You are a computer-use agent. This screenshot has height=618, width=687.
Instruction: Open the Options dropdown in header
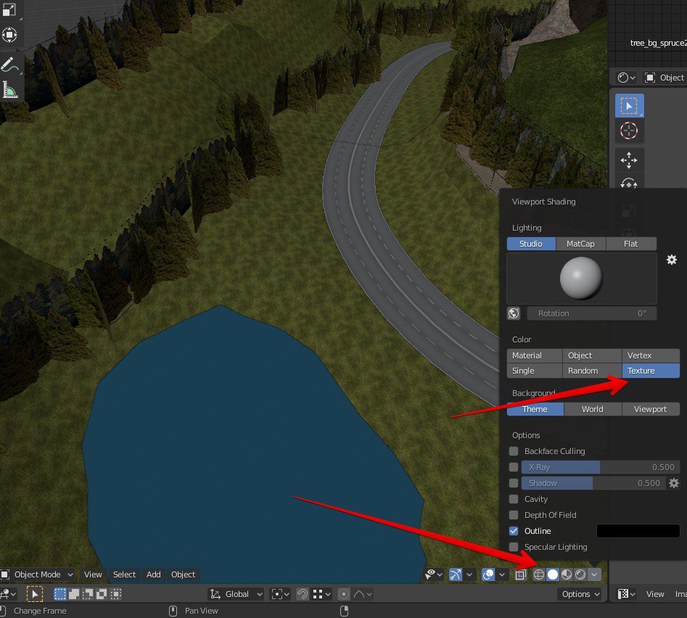pyautogui.click(x=580, y=594)
